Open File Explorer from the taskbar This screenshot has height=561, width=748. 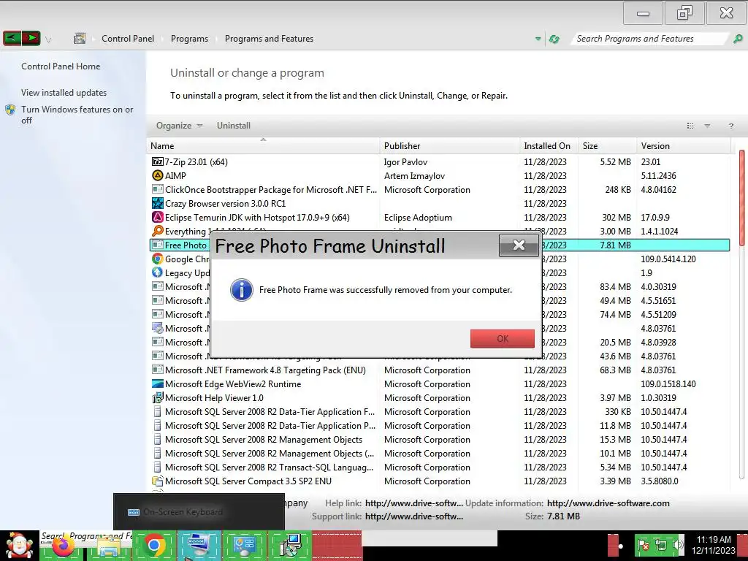[108, 546]
